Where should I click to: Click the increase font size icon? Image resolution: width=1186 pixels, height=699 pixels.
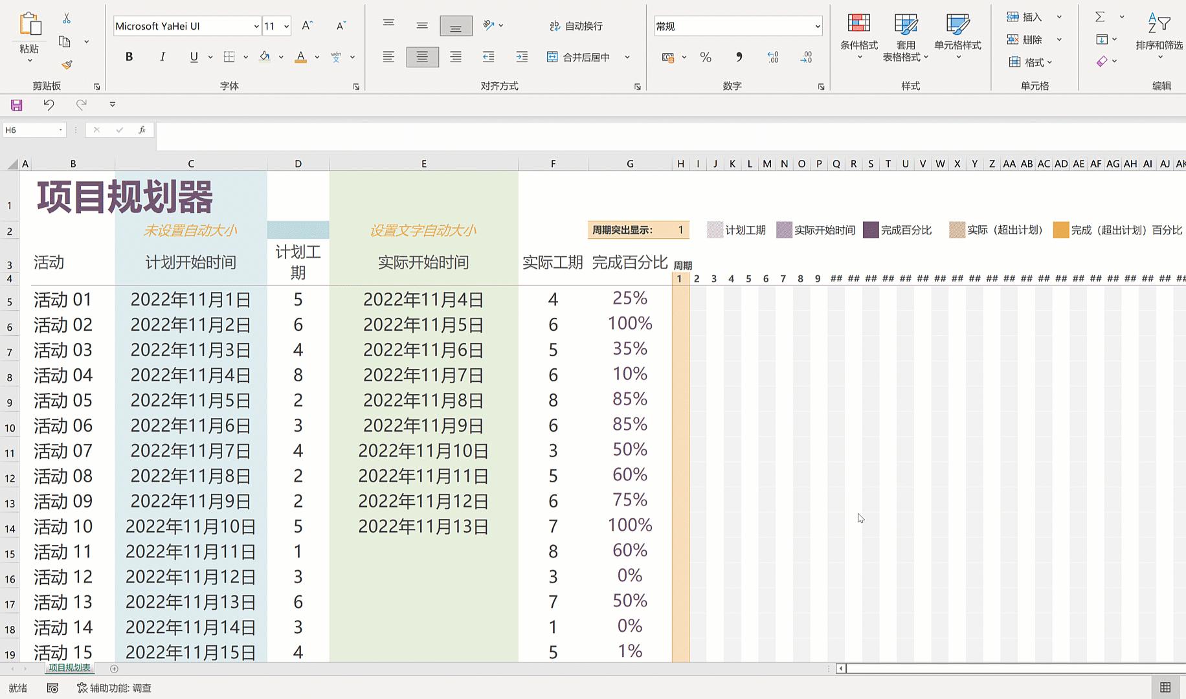pyautogui.click(x=308, y=26)
